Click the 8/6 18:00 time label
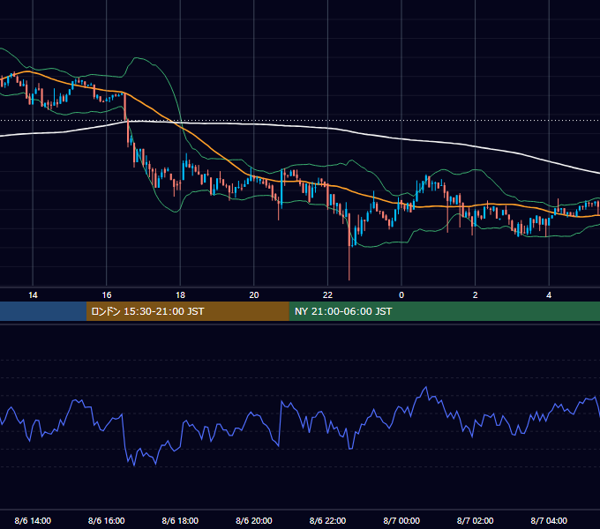 coord(180,520)
